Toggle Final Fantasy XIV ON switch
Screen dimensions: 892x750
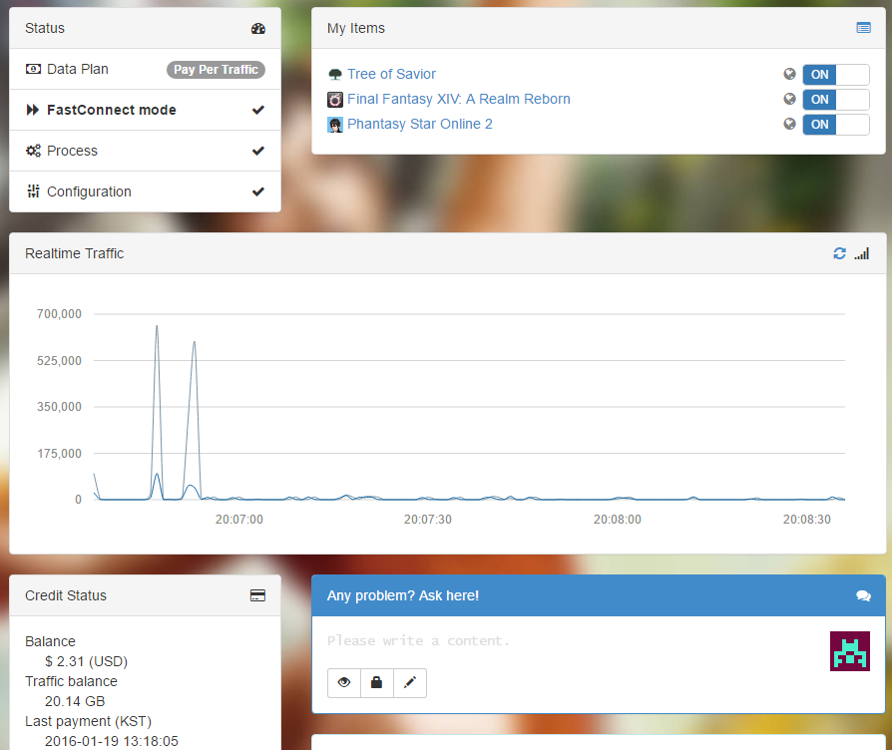pos(835,100)
